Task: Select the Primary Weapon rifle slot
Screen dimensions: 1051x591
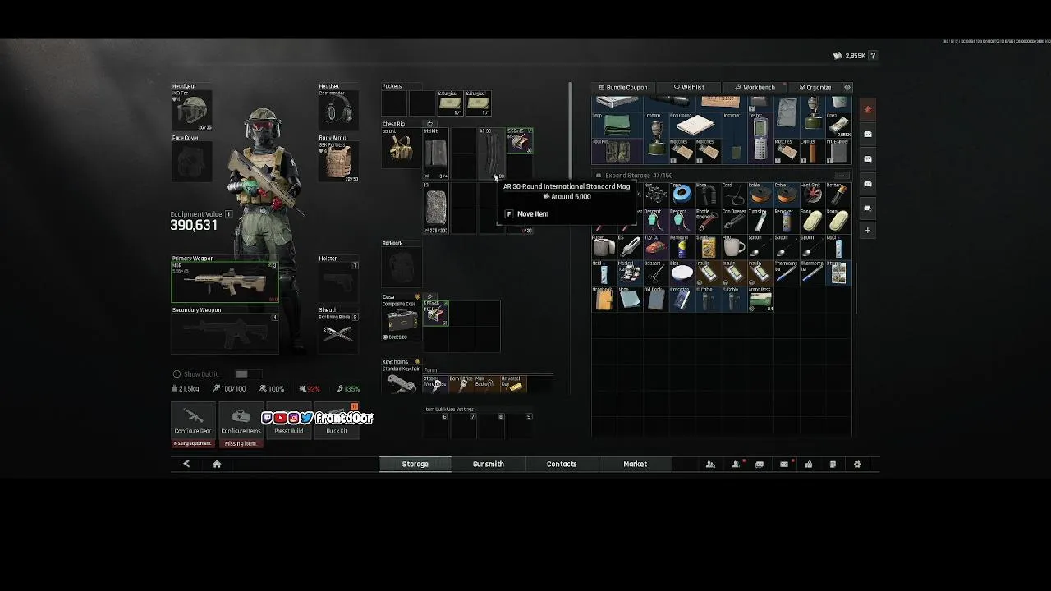Action: tap(225, 282)
